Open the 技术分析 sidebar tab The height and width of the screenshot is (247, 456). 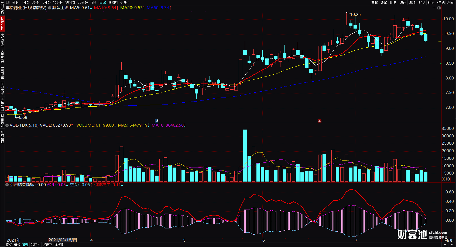tap(2, 23)
